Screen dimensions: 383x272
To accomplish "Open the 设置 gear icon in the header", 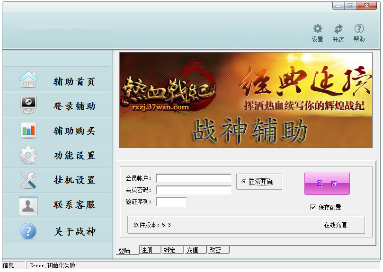I will (x=318, y=29).
